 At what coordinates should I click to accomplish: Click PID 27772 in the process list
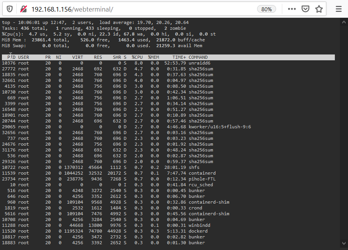coord(9,69)
